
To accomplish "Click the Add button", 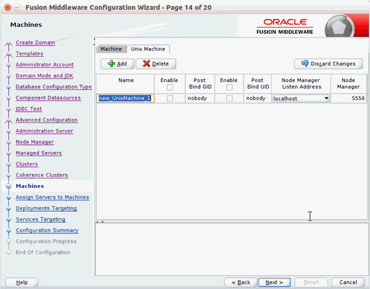I will point(117,64).
